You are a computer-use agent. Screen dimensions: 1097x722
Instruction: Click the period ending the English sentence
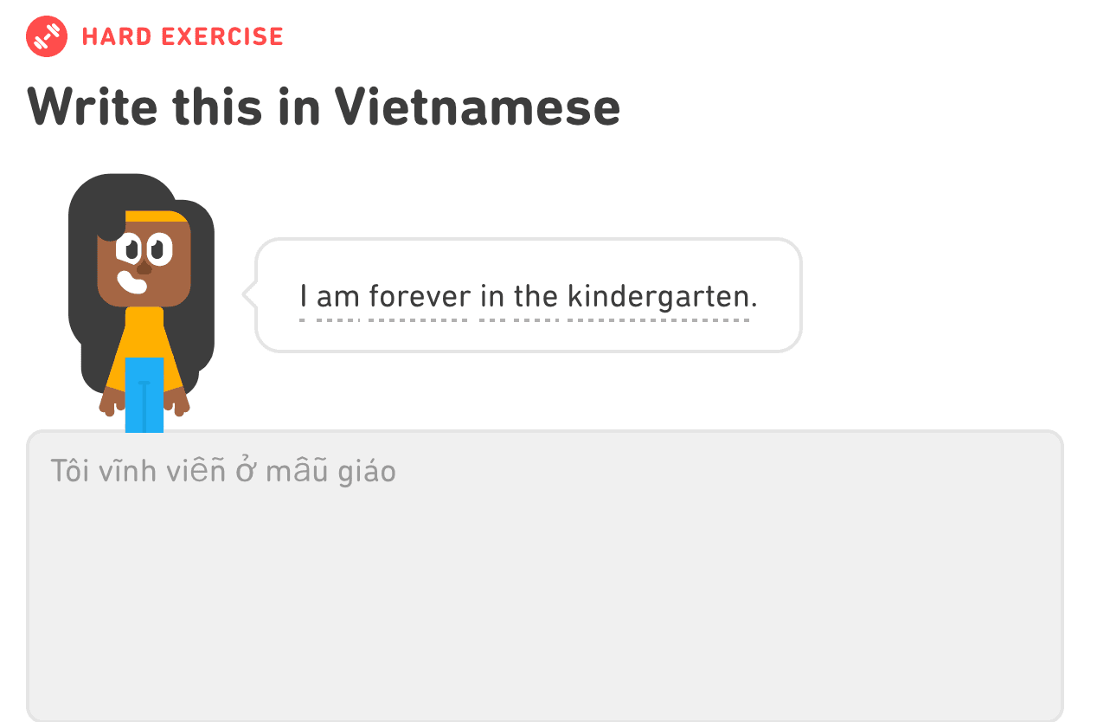coord(754,305)
